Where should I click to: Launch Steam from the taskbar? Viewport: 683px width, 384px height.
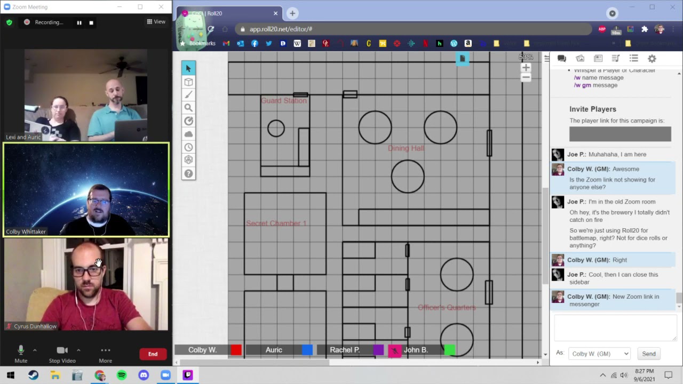[33, 375]
